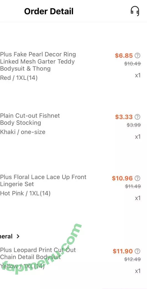Select the Red / 1XL(14) variant text
147x289 pixels.
19,78
